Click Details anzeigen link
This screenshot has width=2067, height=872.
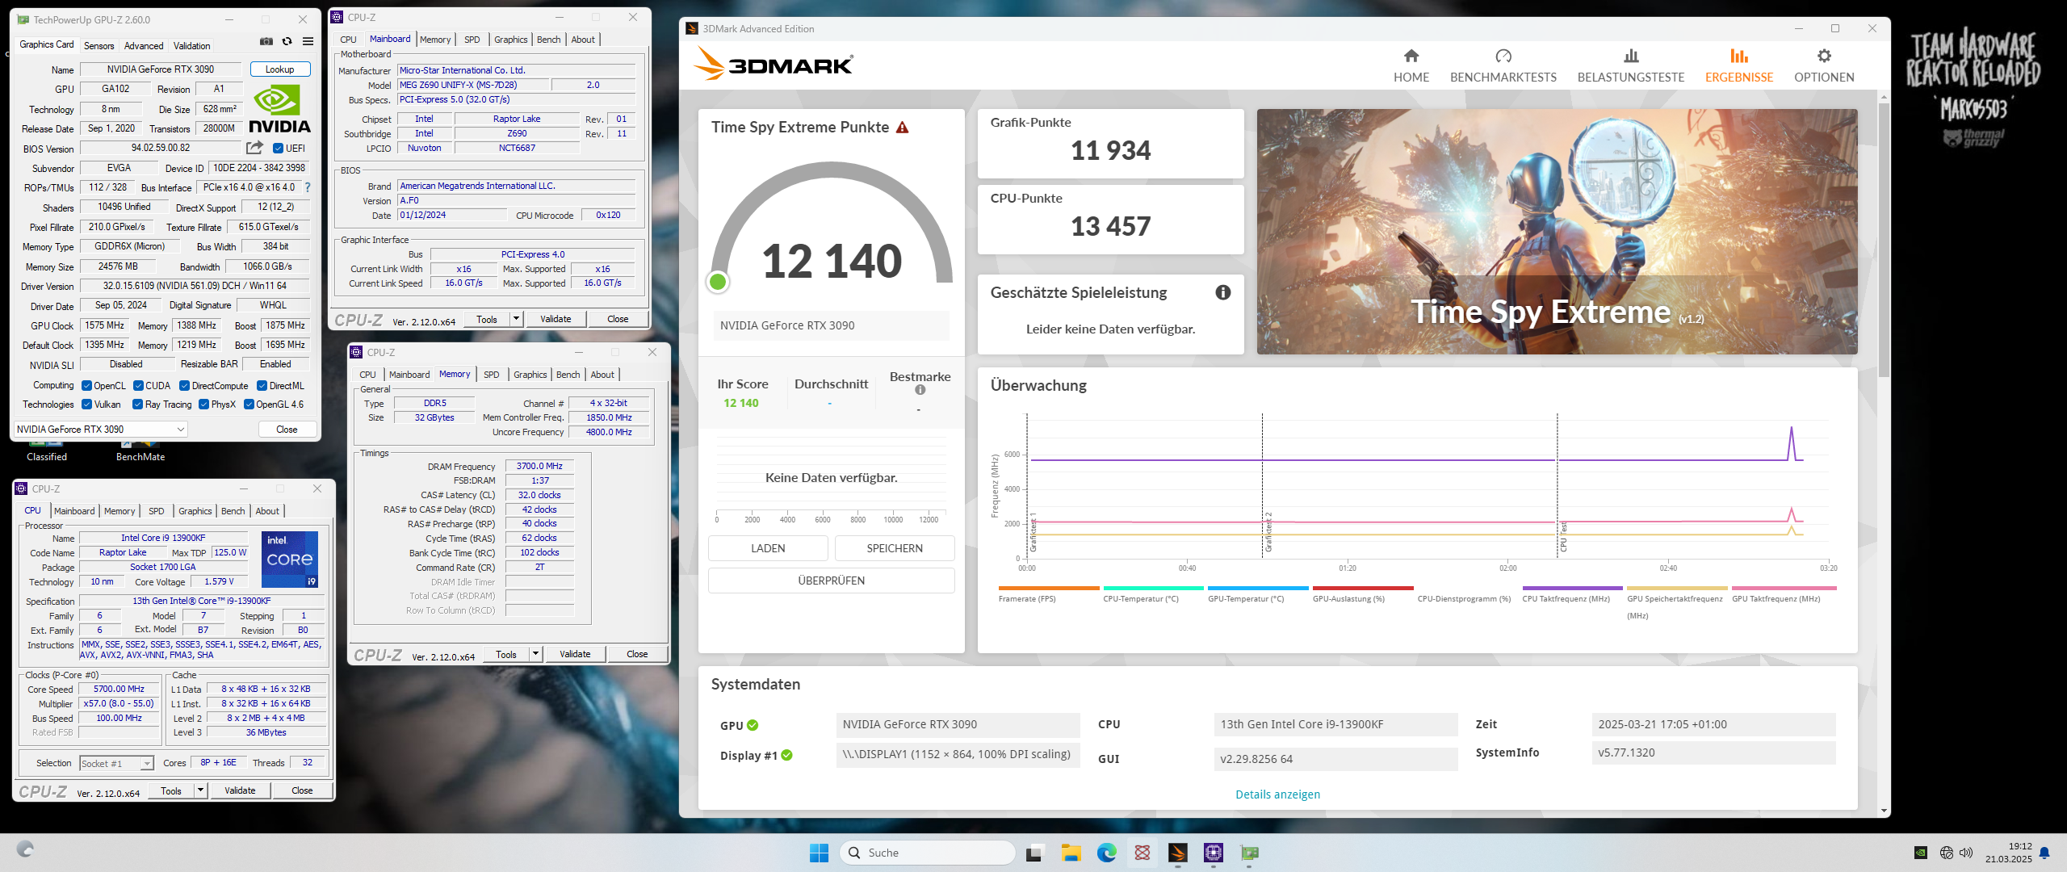(x=1278, y=794)
